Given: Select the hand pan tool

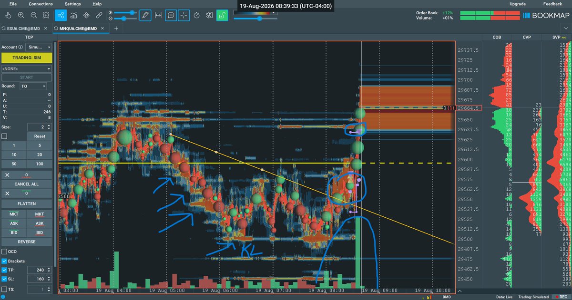Looking at the screenshot, I should point(9,15).
